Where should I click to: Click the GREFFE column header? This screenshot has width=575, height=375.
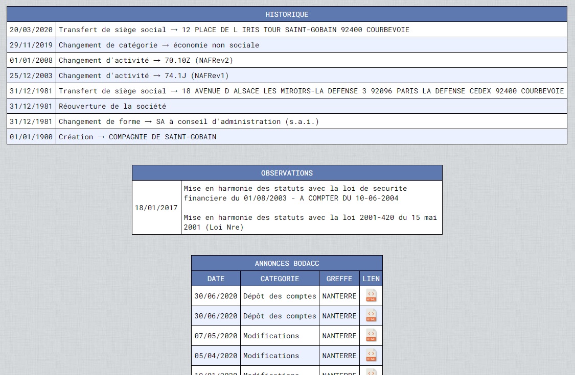(x=339, y=279)
